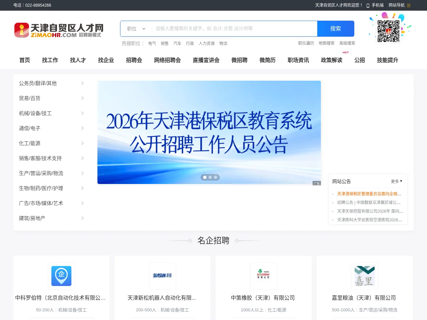Image resolution: width=427 pixels, height=320 pixels.
Task: Click hot search term 电气
Action: (x=152, y=44)
